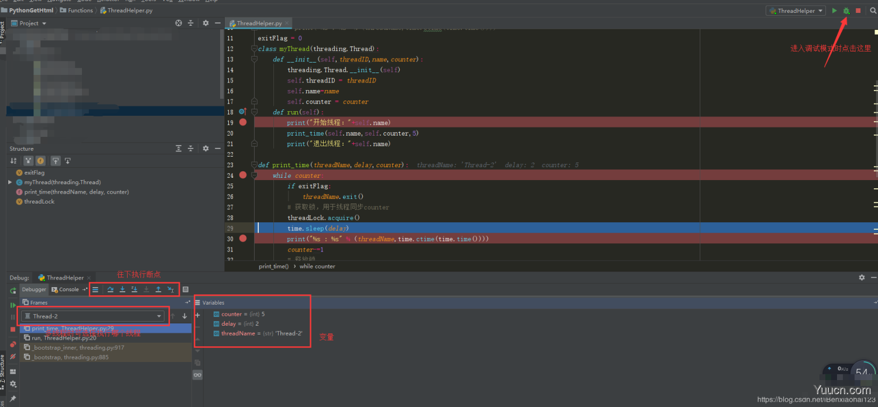This screenshot has width=878, height=407.
Task: Toggle the breakpoint on line 24
Action: pos(243,175)
